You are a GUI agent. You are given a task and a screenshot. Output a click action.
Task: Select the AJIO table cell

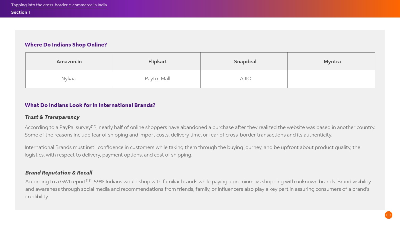click(245, 79)
